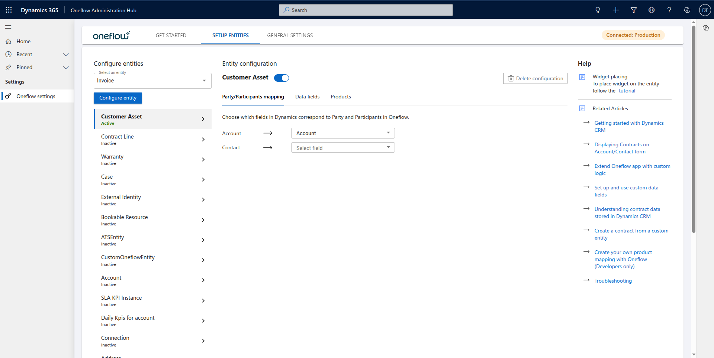The width and height of the screenshot is (714, 358).
Task: Open the Account field mapping dropdown
Action: click(x=343, y=133)
